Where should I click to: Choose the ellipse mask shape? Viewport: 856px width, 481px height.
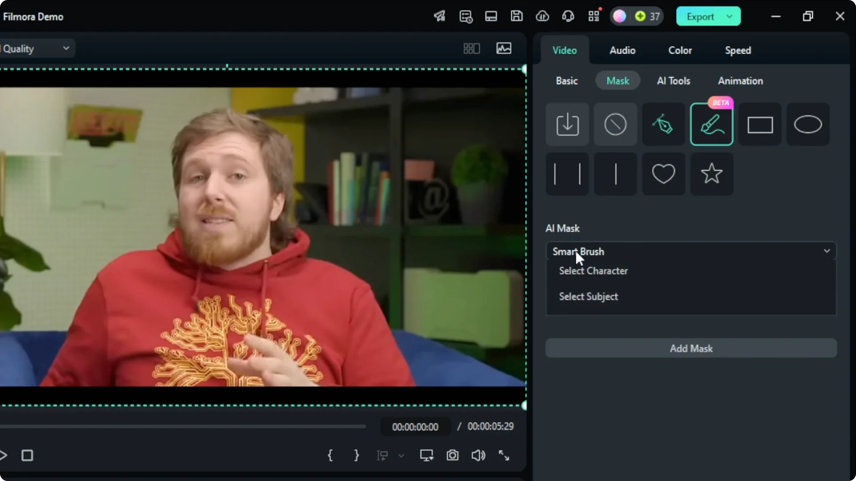[x=807, y=125]
